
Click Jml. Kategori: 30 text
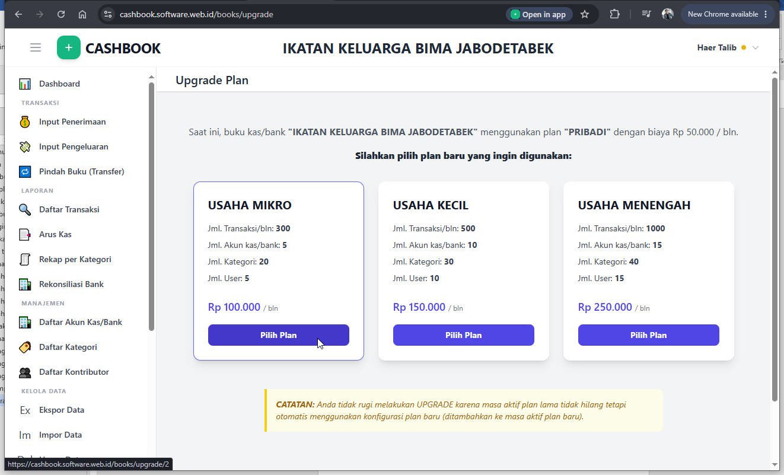coord(423,262)
